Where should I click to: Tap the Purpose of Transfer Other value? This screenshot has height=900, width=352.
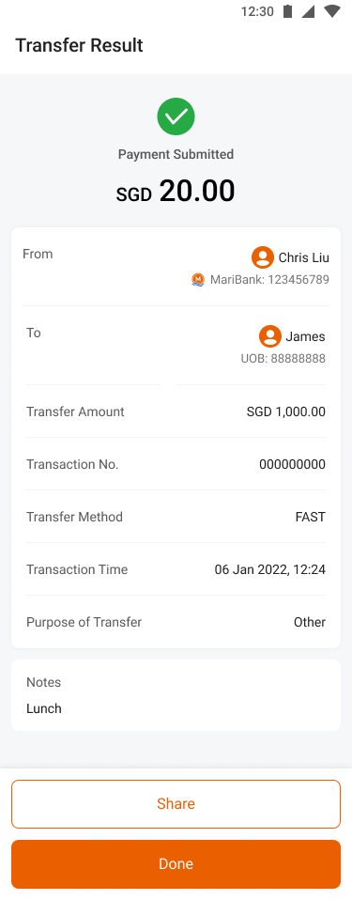[x=310, y=622]
